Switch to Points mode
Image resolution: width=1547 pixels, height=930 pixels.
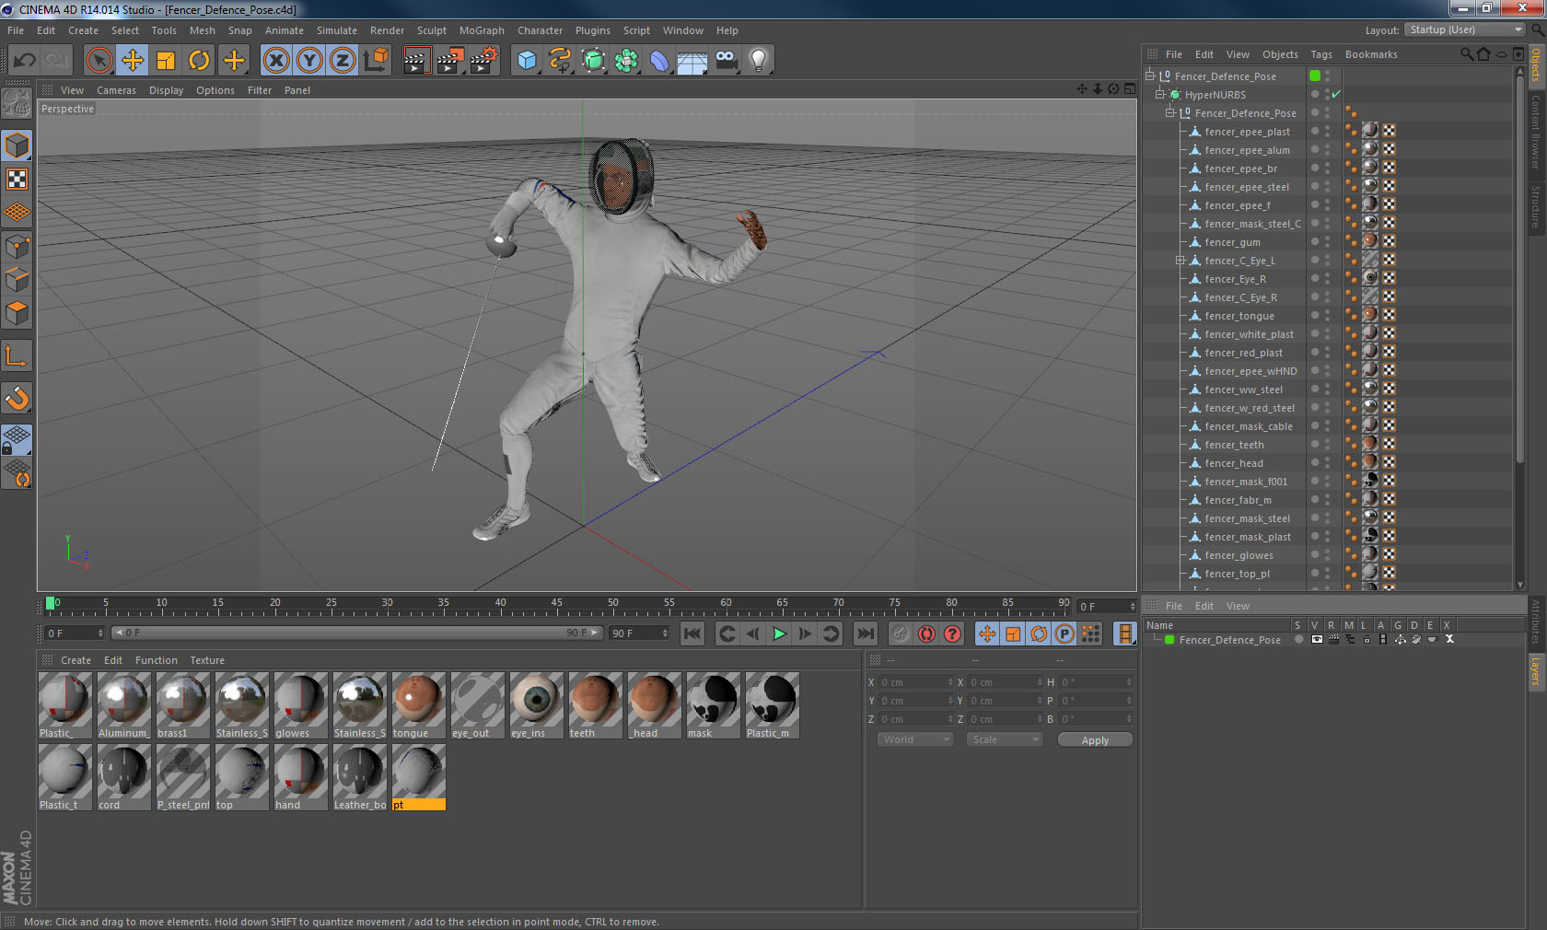pos(17,246)
